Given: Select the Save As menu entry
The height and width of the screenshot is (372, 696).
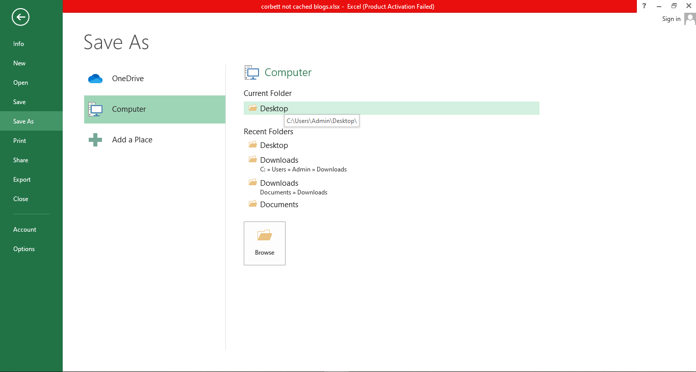Looking at the screenshot, I should (31, 121).
